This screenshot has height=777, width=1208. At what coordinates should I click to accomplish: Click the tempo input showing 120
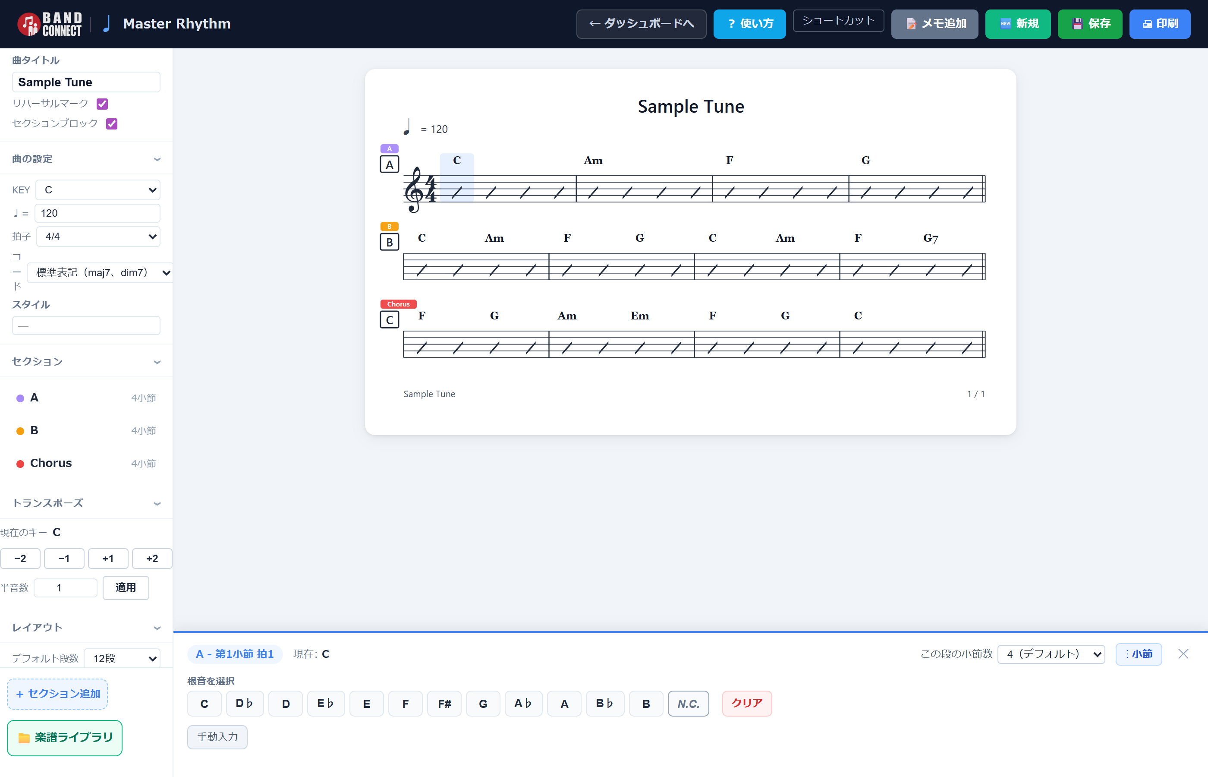pos(98,213)
